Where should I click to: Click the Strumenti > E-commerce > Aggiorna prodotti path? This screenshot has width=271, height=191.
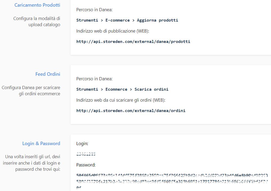pos(127,20)
